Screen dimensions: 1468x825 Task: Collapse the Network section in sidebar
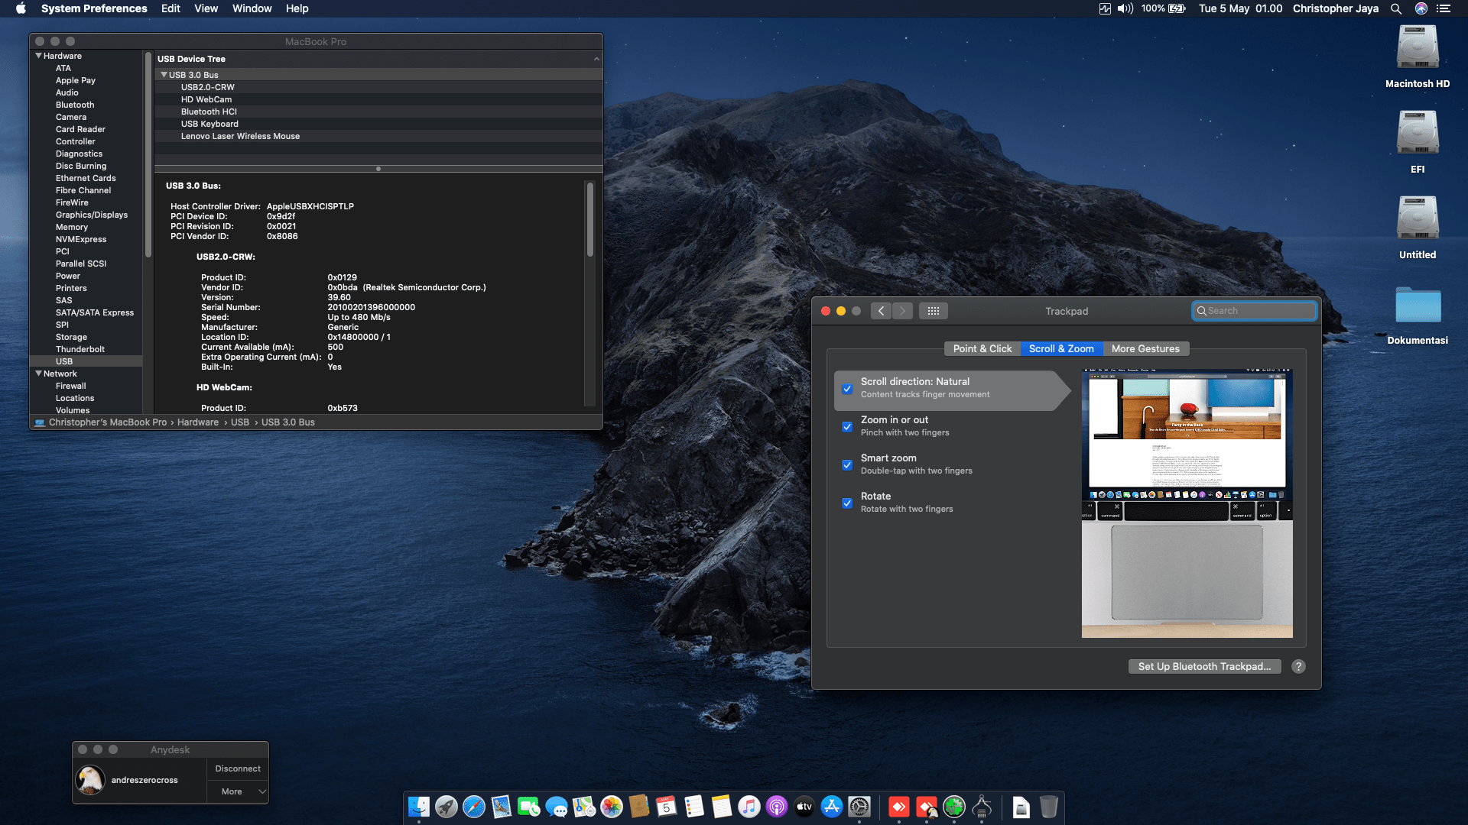tap(38, 374)
